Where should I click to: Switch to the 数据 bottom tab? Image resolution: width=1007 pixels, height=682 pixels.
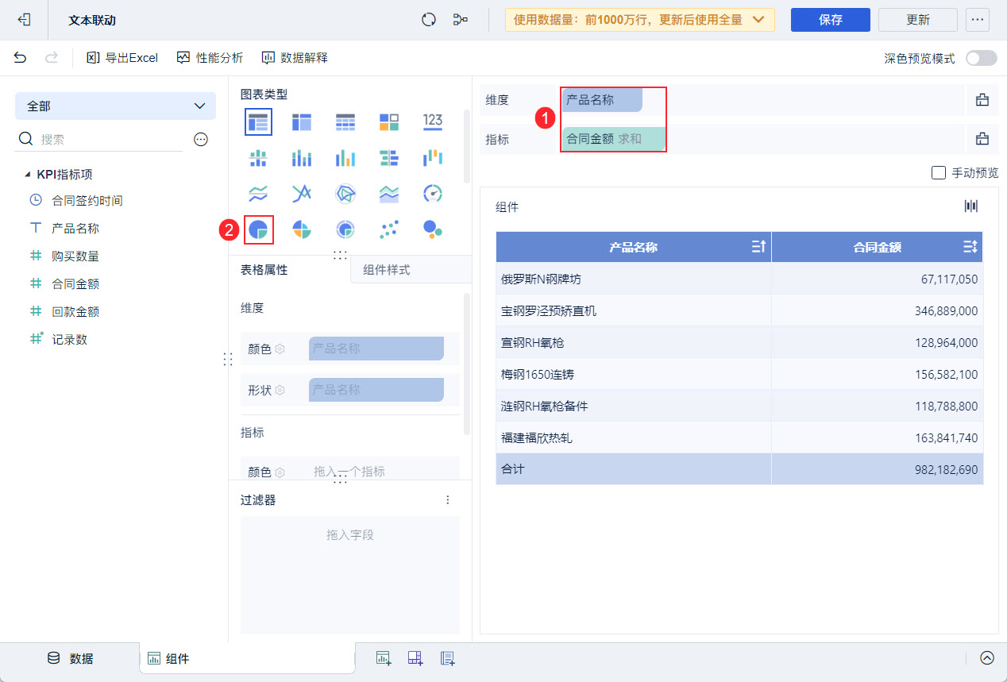[x=71, y=658]
